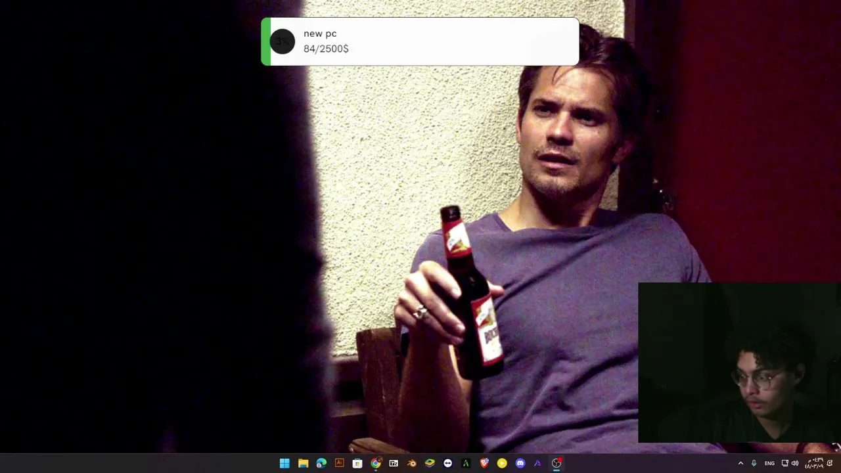Click the 'new pc' donation goal title
The image size is (841, 473).
click(320, 34)
